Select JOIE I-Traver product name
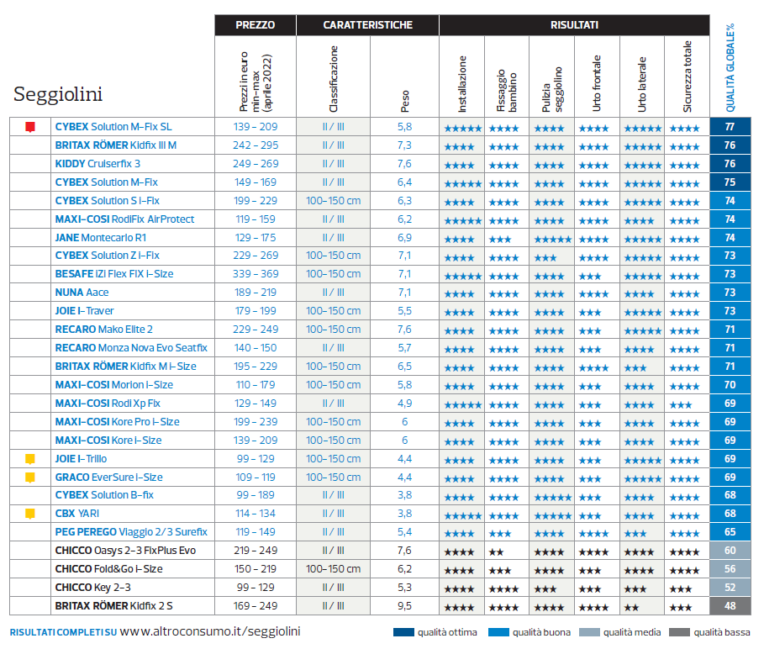The width and height of the screenshot is (764, 649). [84, 311]
